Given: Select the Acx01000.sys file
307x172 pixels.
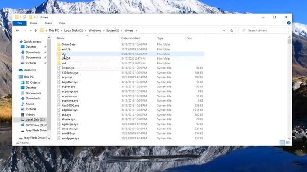Looking at the screenshot, I should pos(71,105).
